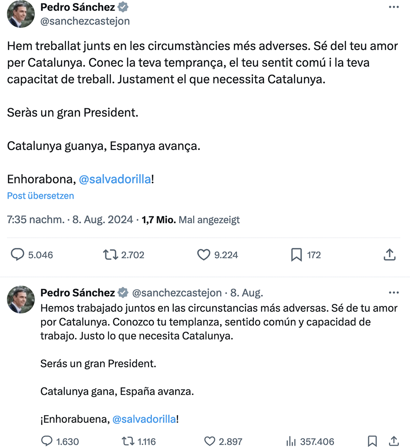The image size is (410, 447).
Task: Repost the Catalan main post
Action: [111, 255]
